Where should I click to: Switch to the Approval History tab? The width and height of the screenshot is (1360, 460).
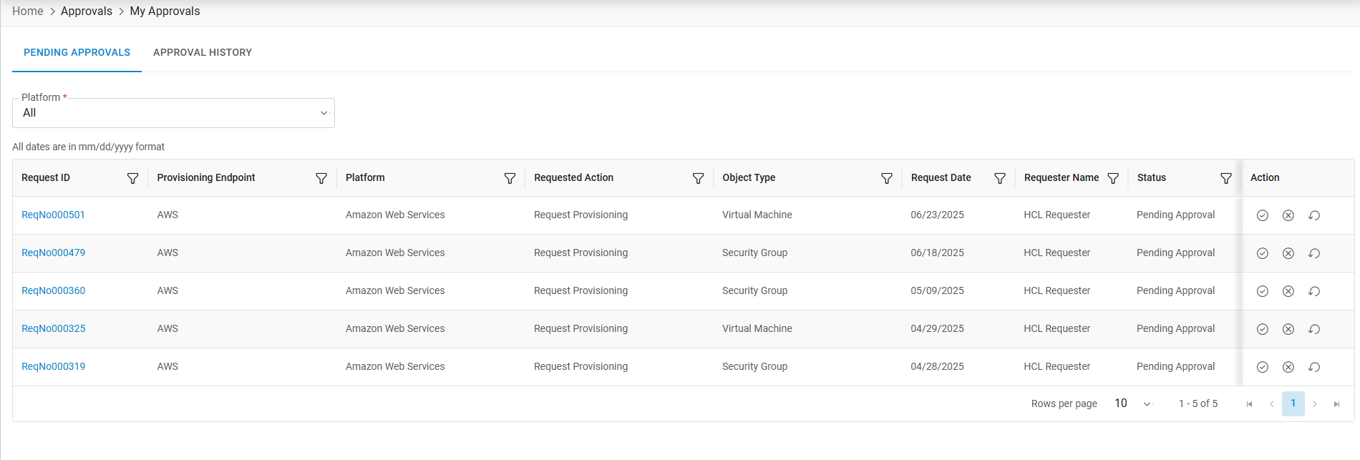coord(203,52)
